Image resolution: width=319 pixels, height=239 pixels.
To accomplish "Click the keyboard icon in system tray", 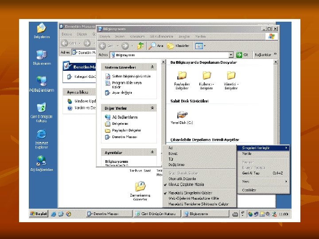I will point(235,214).
